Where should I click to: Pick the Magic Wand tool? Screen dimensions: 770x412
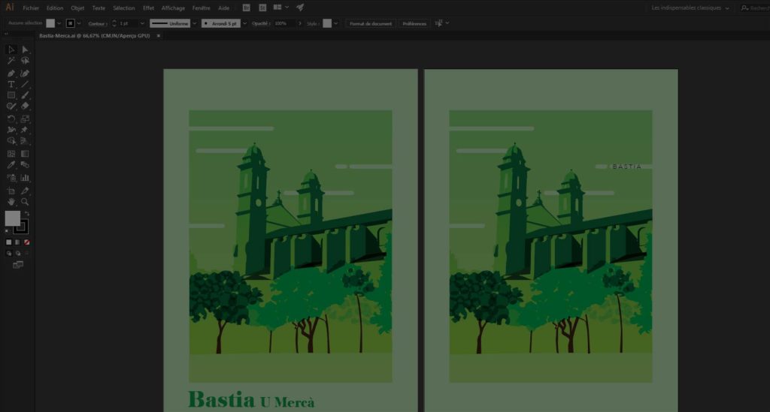pyautogui.click(x=11, y=61)
